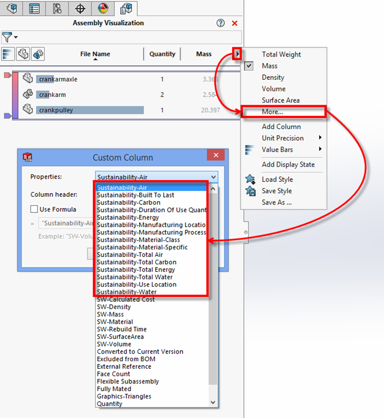This screenshot has height=418, width=384.
Task: Open the DimXpertManager crosshair tab
Action: point(80,8)
